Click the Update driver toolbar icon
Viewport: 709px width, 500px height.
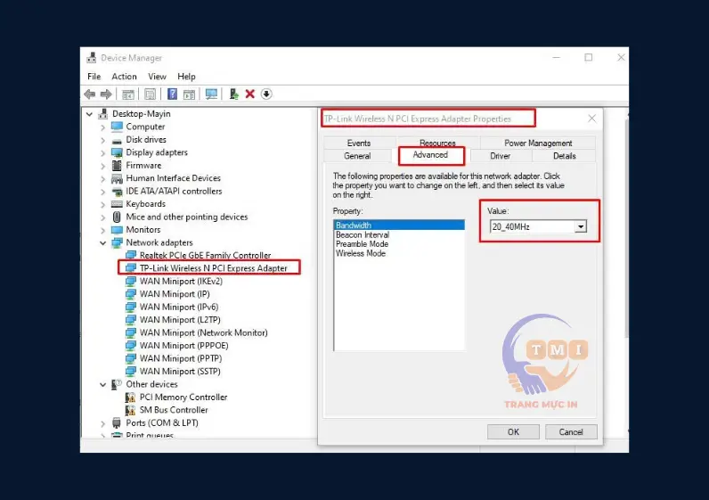pos(233,94)
